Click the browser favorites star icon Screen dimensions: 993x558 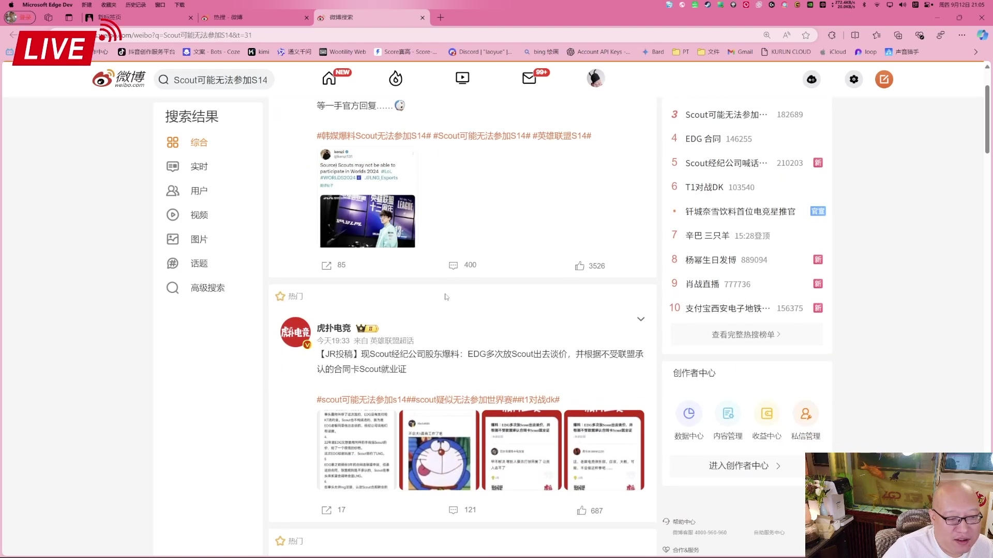pos(806,35)
